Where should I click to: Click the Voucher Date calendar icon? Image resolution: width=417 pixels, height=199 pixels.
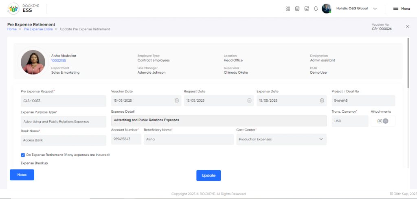pos(177,101)
